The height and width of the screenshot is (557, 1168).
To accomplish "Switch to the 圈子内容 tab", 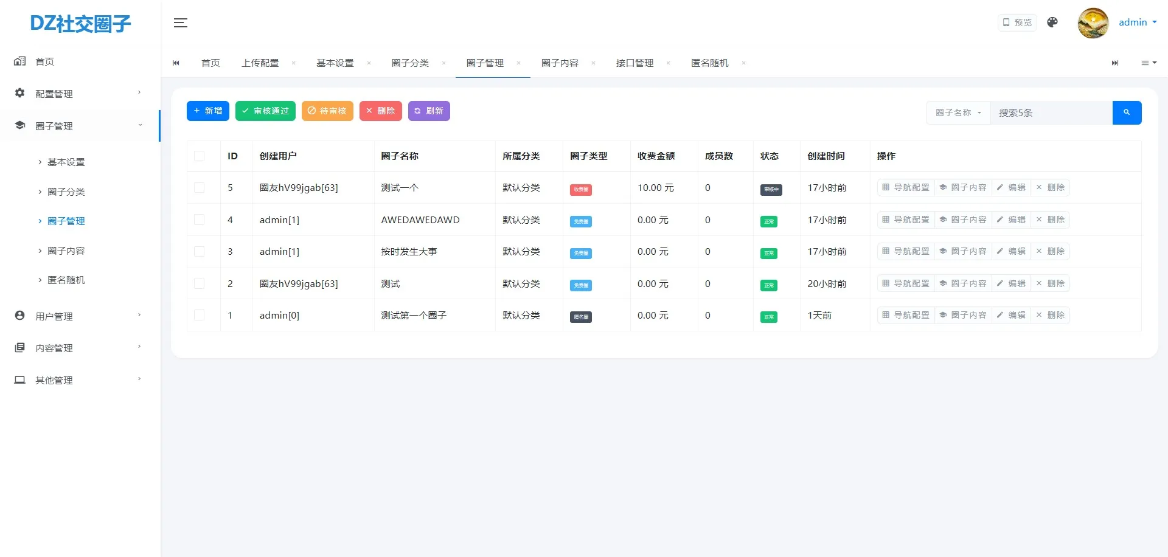I will coord(559,63).
